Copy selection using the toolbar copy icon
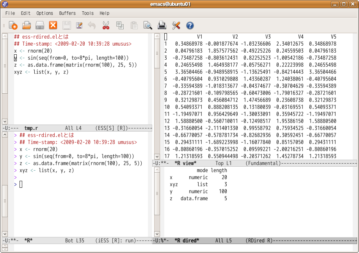This screenshot has width=359, height=253. click(x=120, y=25)
